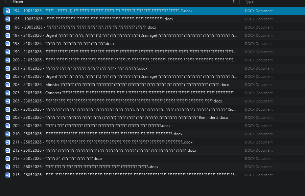Screen dimensions: 305x196
Task: Select file name starting 196 - 20052026
Action: coord(84,27)
